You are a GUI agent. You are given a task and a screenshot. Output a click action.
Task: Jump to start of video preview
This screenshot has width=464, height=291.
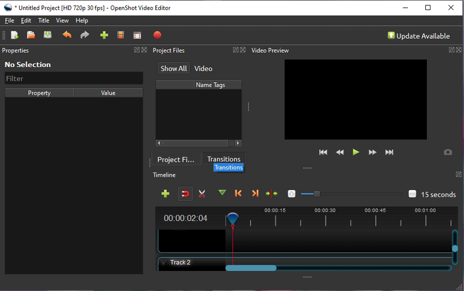(323, 152)
